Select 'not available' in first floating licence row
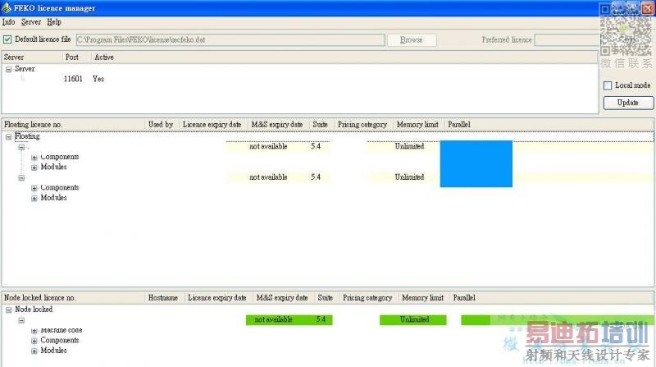The height and width of the screenshot is (367, 656). (268, 146)
